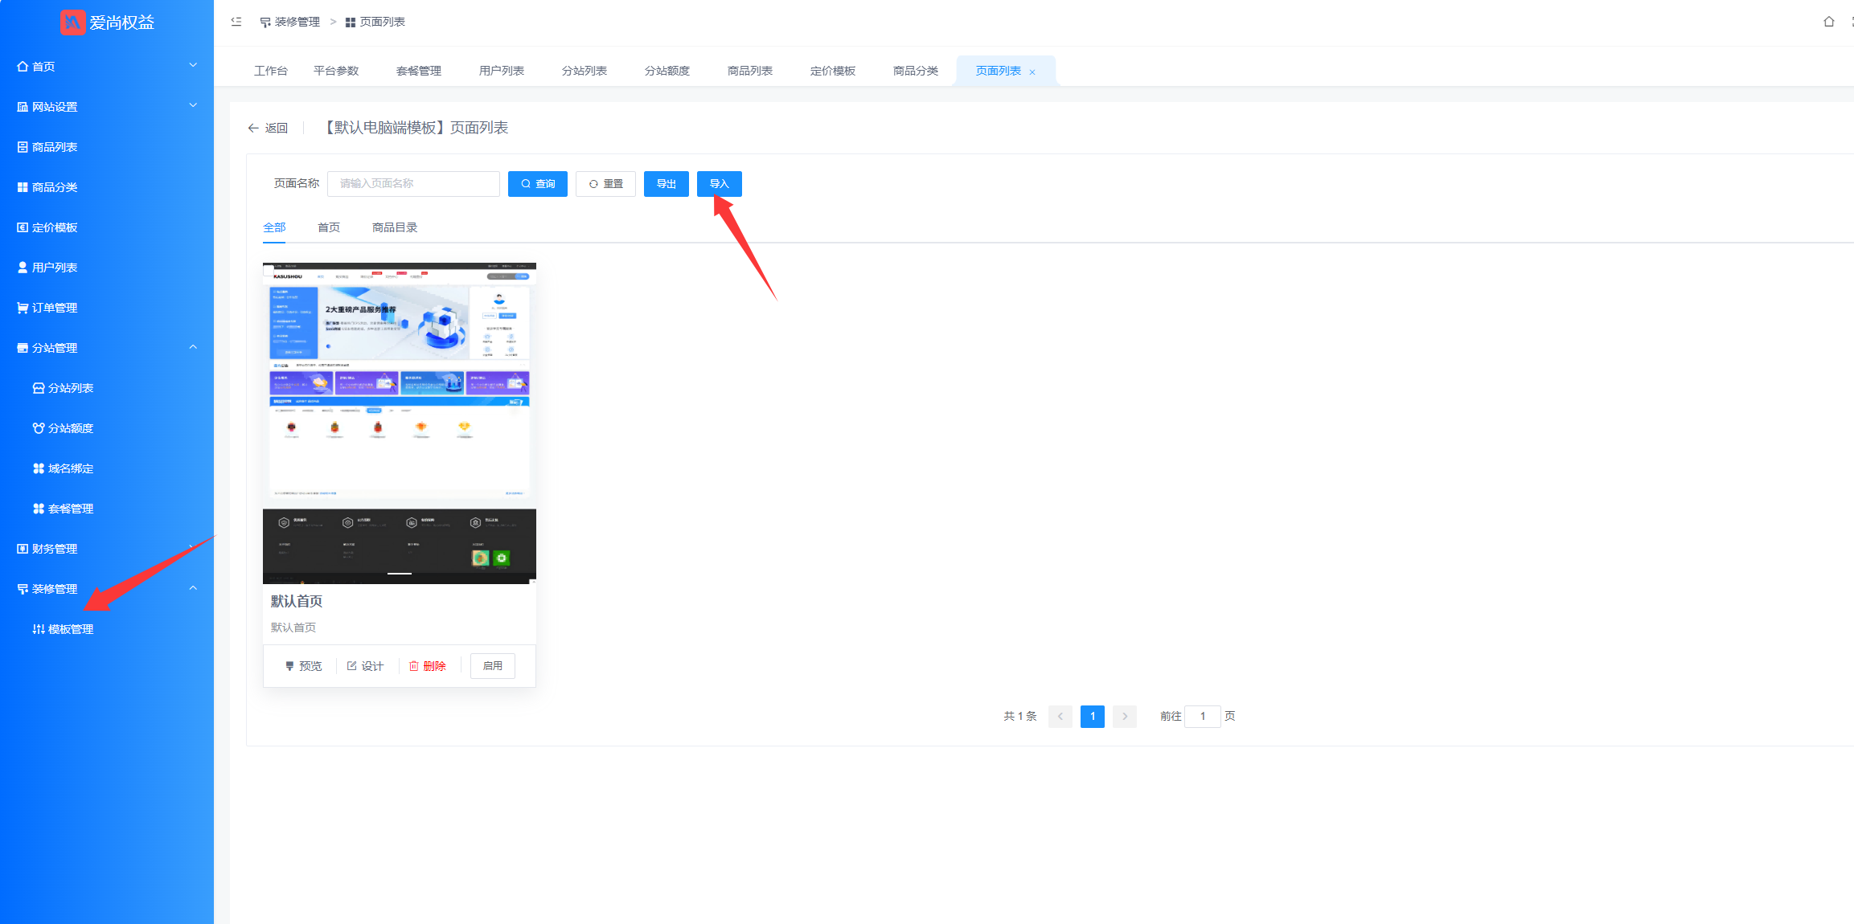Switch to the 商品列表 top tab
This screenshot has width=1854, height=924.
(750, 71)
